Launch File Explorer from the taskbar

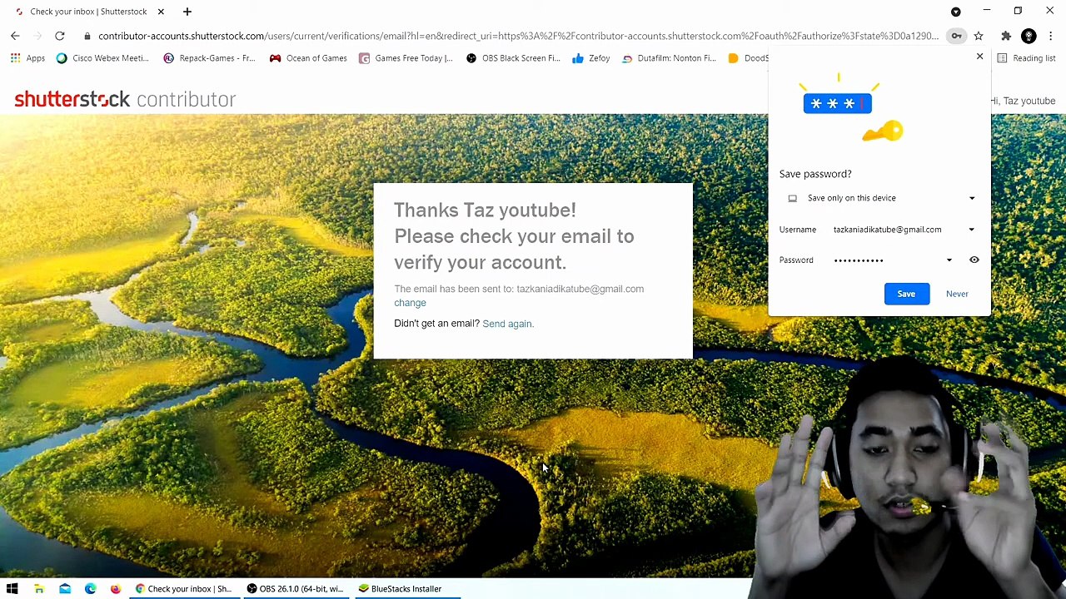pyautogui.click(x=38, y=589)
